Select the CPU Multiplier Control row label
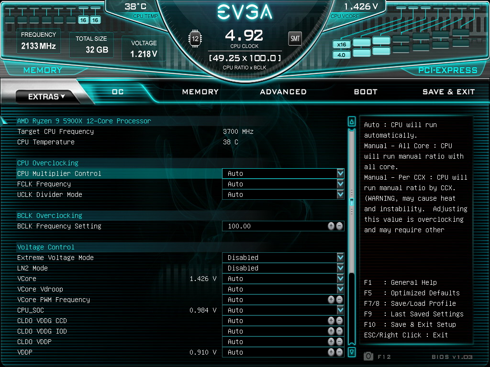 (59, 173)
